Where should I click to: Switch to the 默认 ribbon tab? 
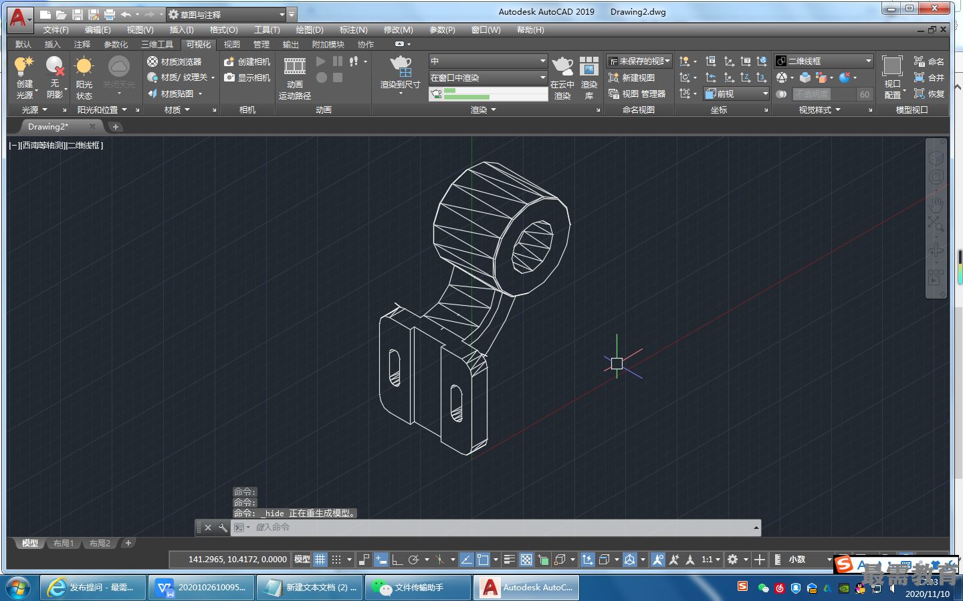(23, 45)
